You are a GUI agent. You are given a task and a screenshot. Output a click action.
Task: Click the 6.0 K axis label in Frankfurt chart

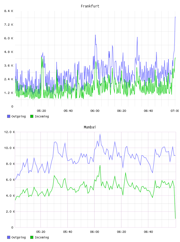pos(9,38)
